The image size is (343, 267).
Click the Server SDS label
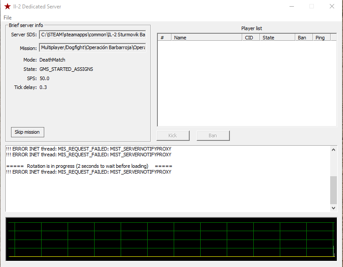[x=24, y=35]
